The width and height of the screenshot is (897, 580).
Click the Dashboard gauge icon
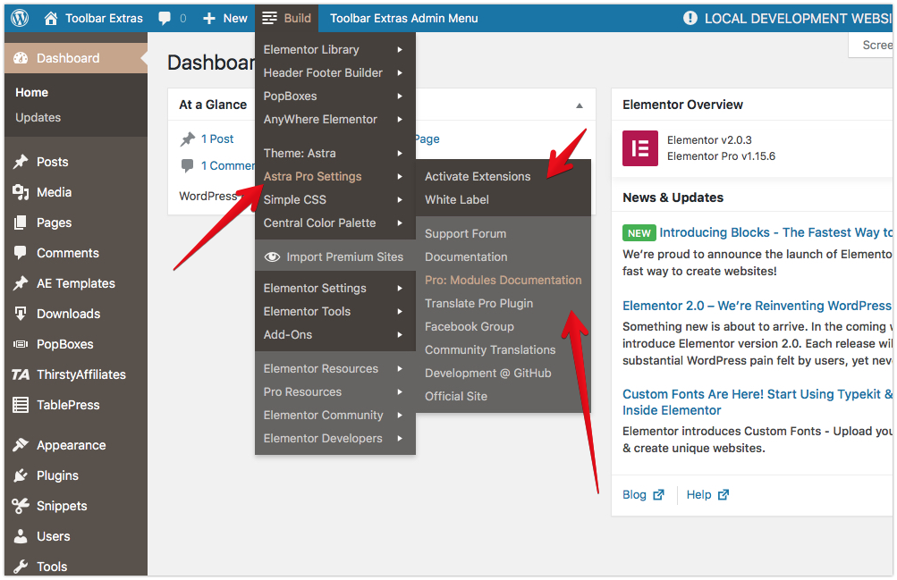[x=21, y=58]
